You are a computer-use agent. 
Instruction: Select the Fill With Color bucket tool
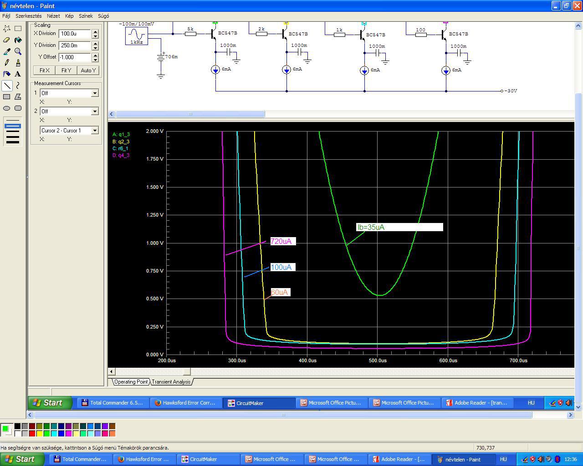pos(18,40)
